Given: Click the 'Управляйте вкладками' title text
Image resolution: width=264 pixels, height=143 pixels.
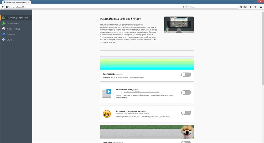Looking at the screenshot, I should 127,90.
